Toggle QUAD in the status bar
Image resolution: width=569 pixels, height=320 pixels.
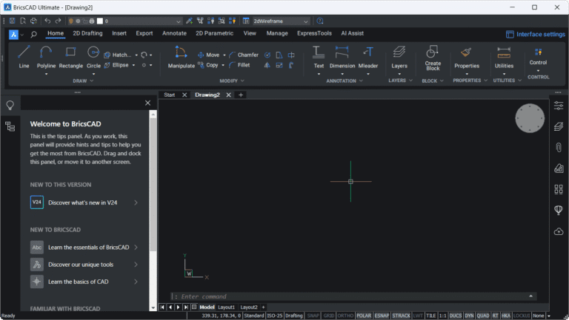coord(483,316)
